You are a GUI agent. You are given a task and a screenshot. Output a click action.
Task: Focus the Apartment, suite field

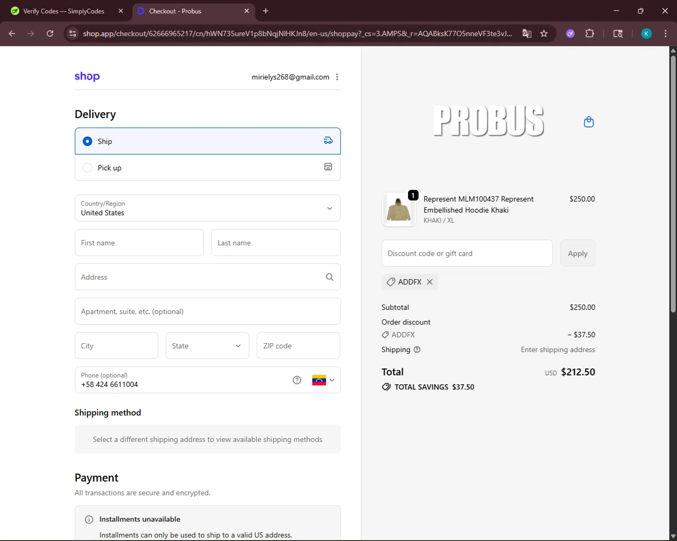(x=208, y=311)
